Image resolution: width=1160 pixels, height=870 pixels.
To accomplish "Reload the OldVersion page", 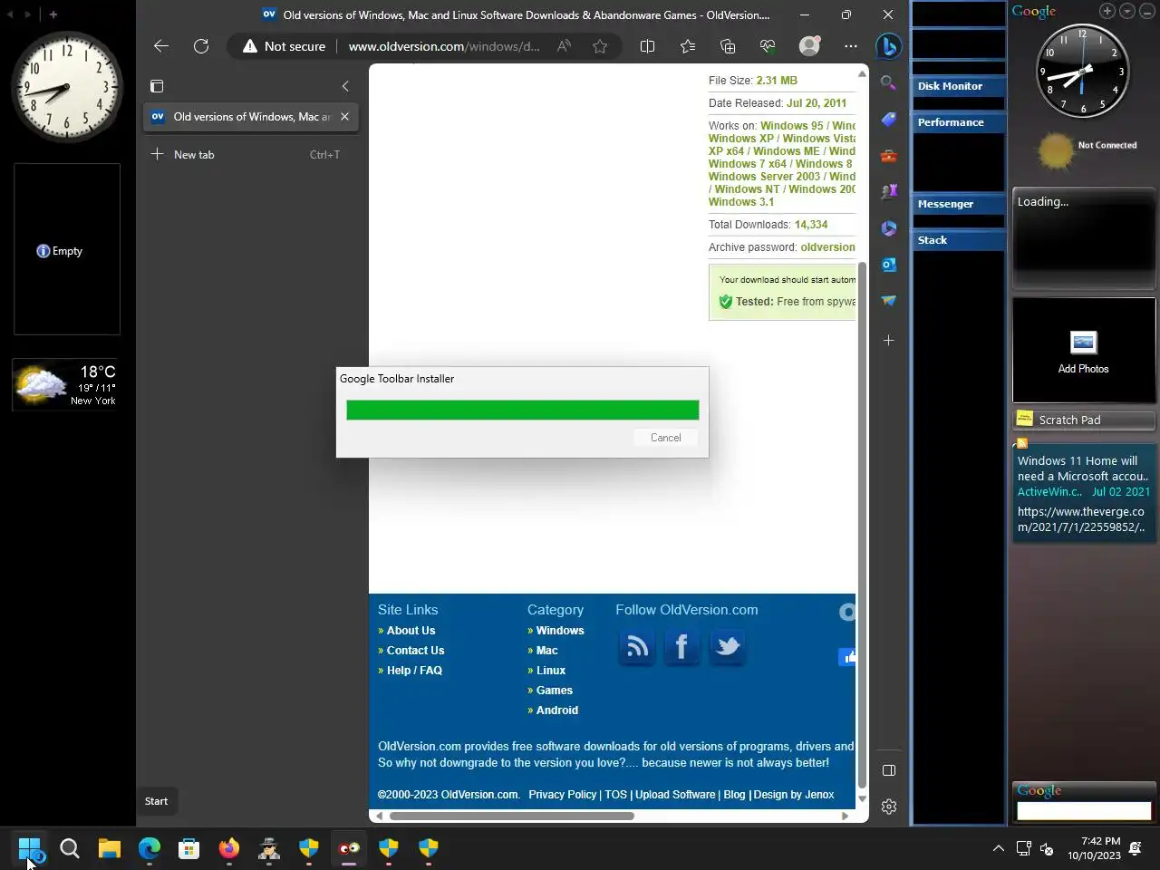I will point(201,46).
